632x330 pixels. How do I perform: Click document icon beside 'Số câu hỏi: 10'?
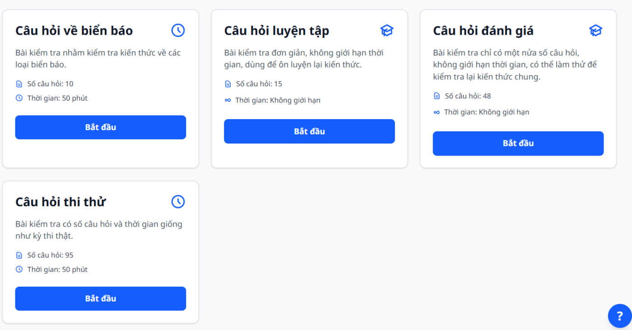(x=19, y=84)
